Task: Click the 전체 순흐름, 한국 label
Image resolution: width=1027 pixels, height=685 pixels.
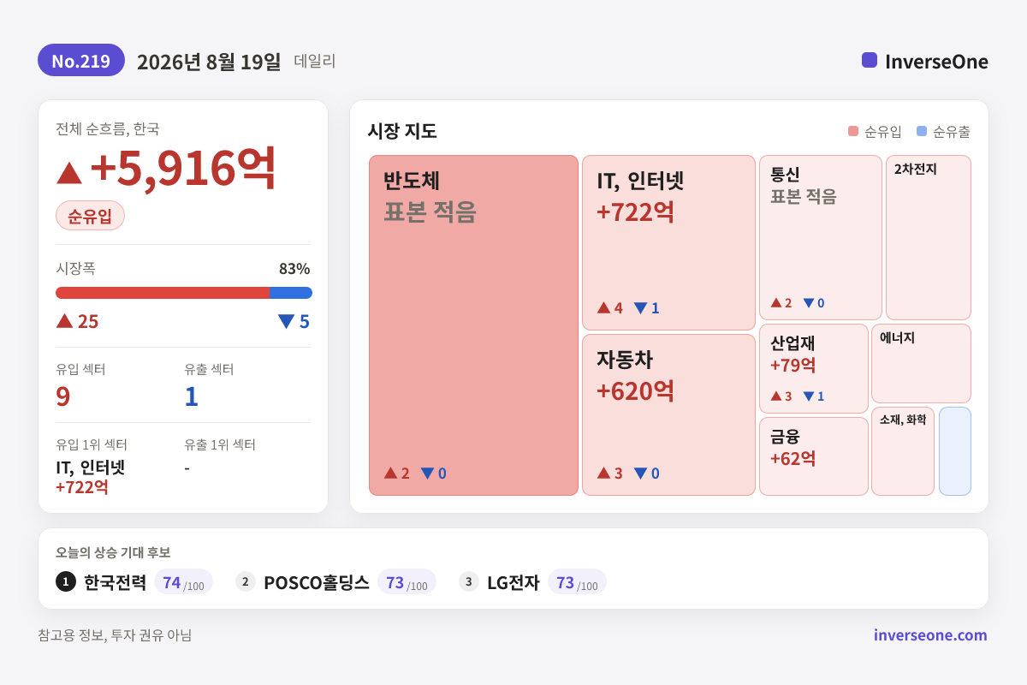Action: (108, 129)
